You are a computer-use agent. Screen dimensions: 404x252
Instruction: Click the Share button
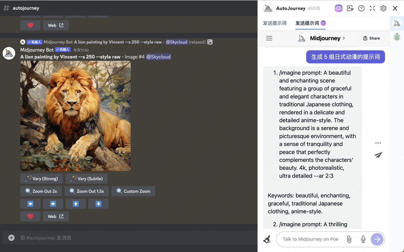(371, 38)
